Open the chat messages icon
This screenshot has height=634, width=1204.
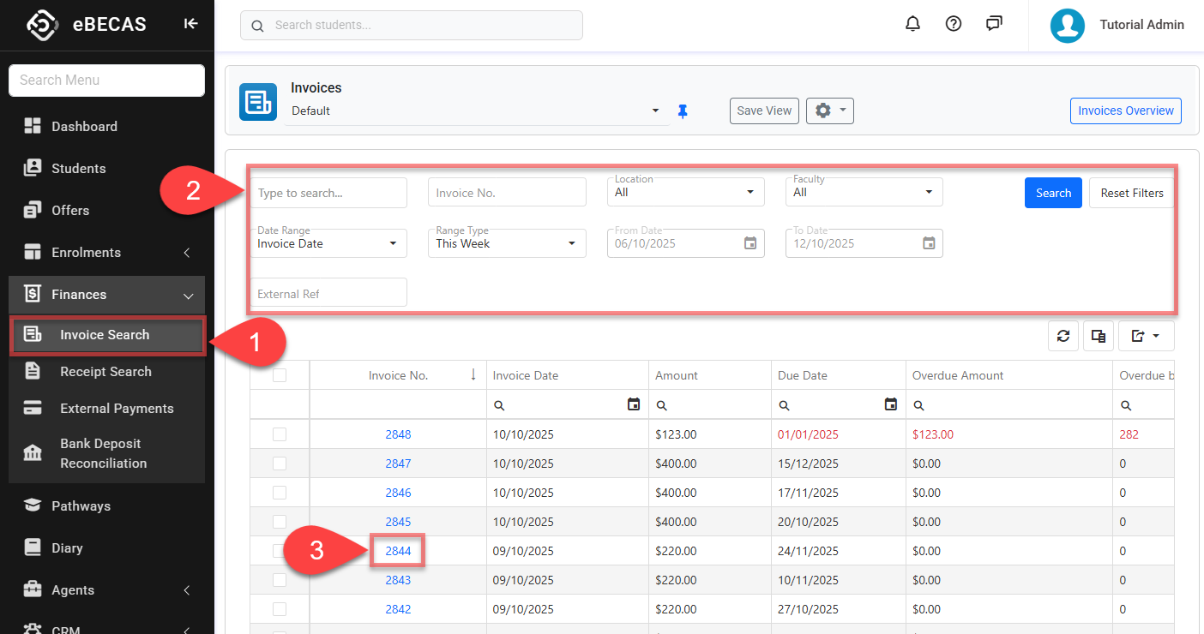(x=994, y=24)
